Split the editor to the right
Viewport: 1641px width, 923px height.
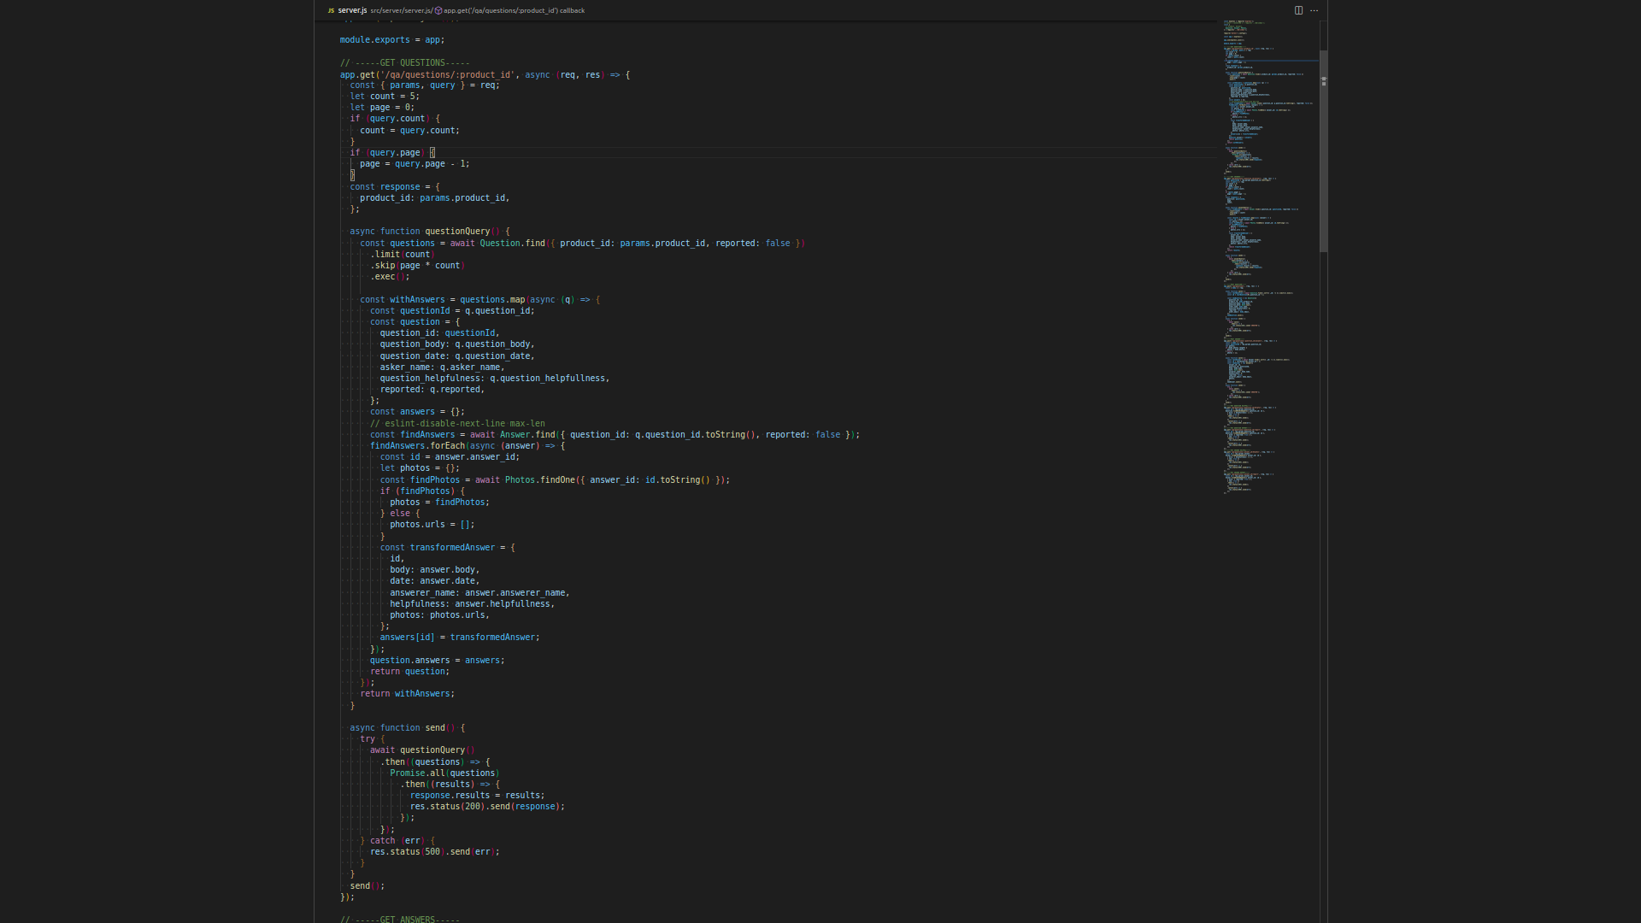[x=1298, y=10]
